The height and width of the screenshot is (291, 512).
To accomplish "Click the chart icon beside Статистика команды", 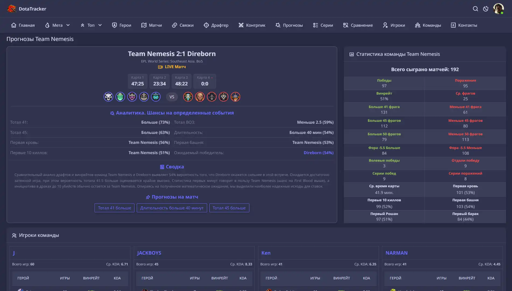I will pyautogui.click(x=351, y=54).
